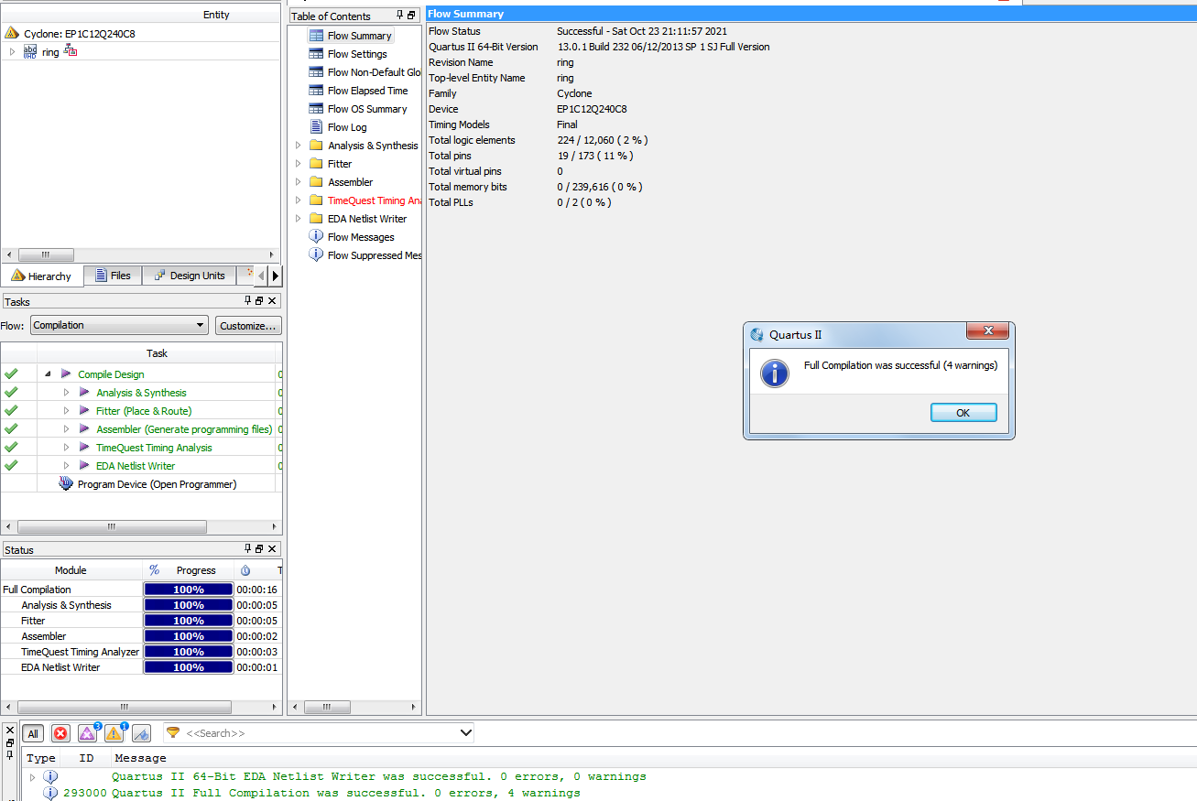Click the EDA Netlist Writer play icon
Screen dimensions: 1197x801
[x=84, y=466]
